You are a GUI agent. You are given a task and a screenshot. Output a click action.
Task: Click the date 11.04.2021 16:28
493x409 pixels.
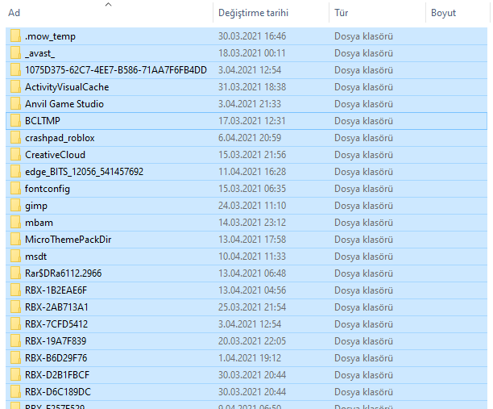[252, 172]
